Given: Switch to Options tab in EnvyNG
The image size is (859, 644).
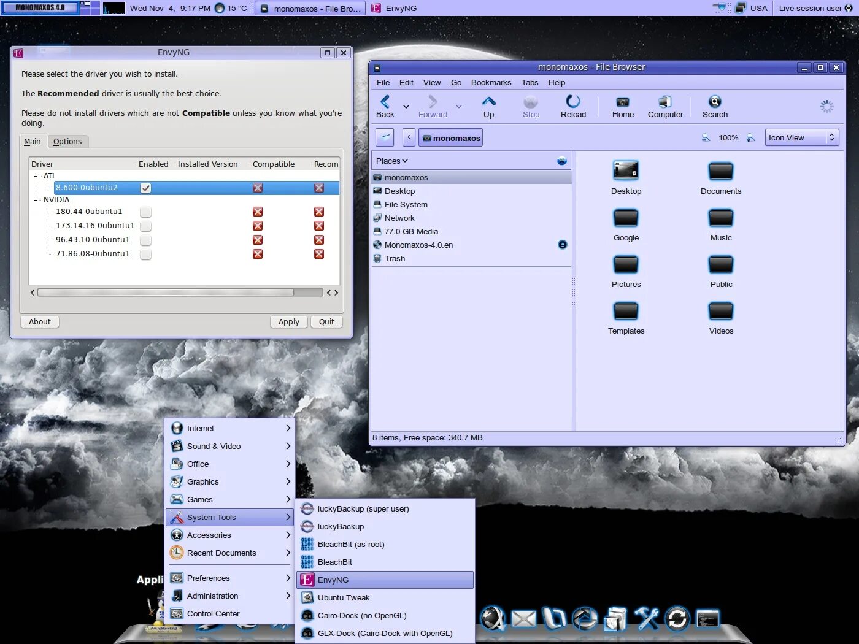Looking at the screenshot, I should pos(67,141).
